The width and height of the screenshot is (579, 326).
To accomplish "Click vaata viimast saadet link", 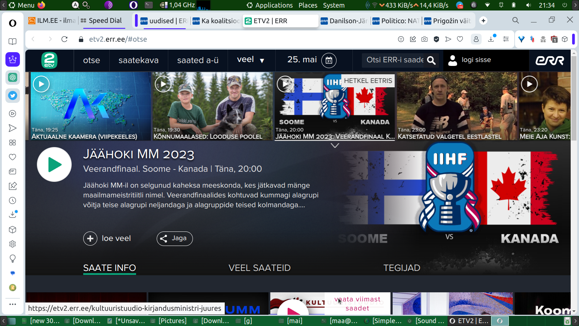I will point(357,304).
